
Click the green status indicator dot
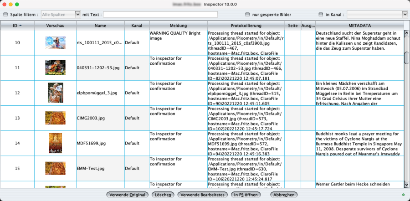coord(404,195)
